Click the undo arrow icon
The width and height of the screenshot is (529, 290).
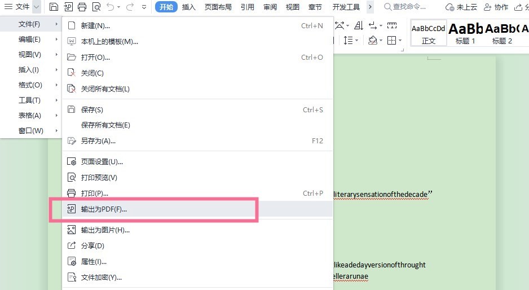tap(111, 7)
